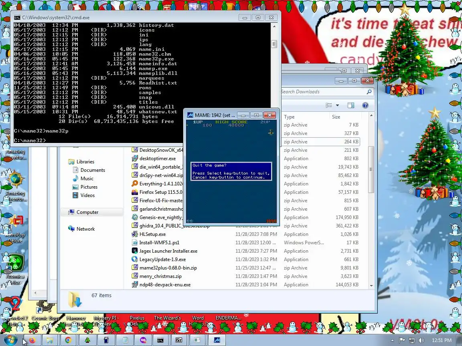Open Windows Explorer taskbar button
The image size is (462, 346).
50,340
